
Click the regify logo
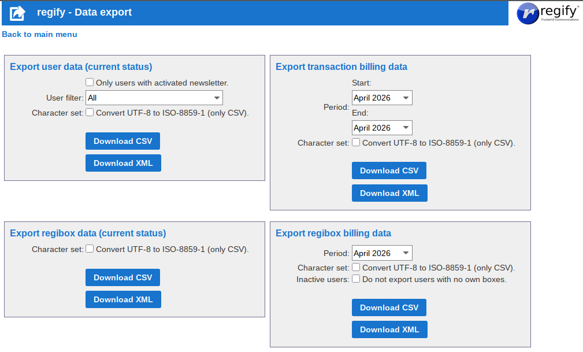click(548, 13)
